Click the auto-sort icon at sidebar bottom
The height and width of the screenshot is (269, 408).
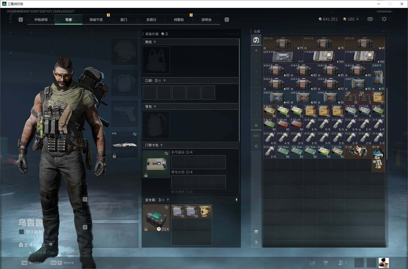(256, 242)
